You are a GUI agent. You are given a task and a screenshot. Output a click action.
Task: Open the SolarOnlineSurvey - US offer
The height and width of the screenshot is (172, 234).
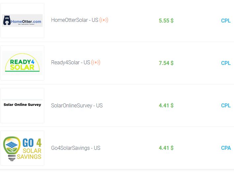[x=77, y=105]
